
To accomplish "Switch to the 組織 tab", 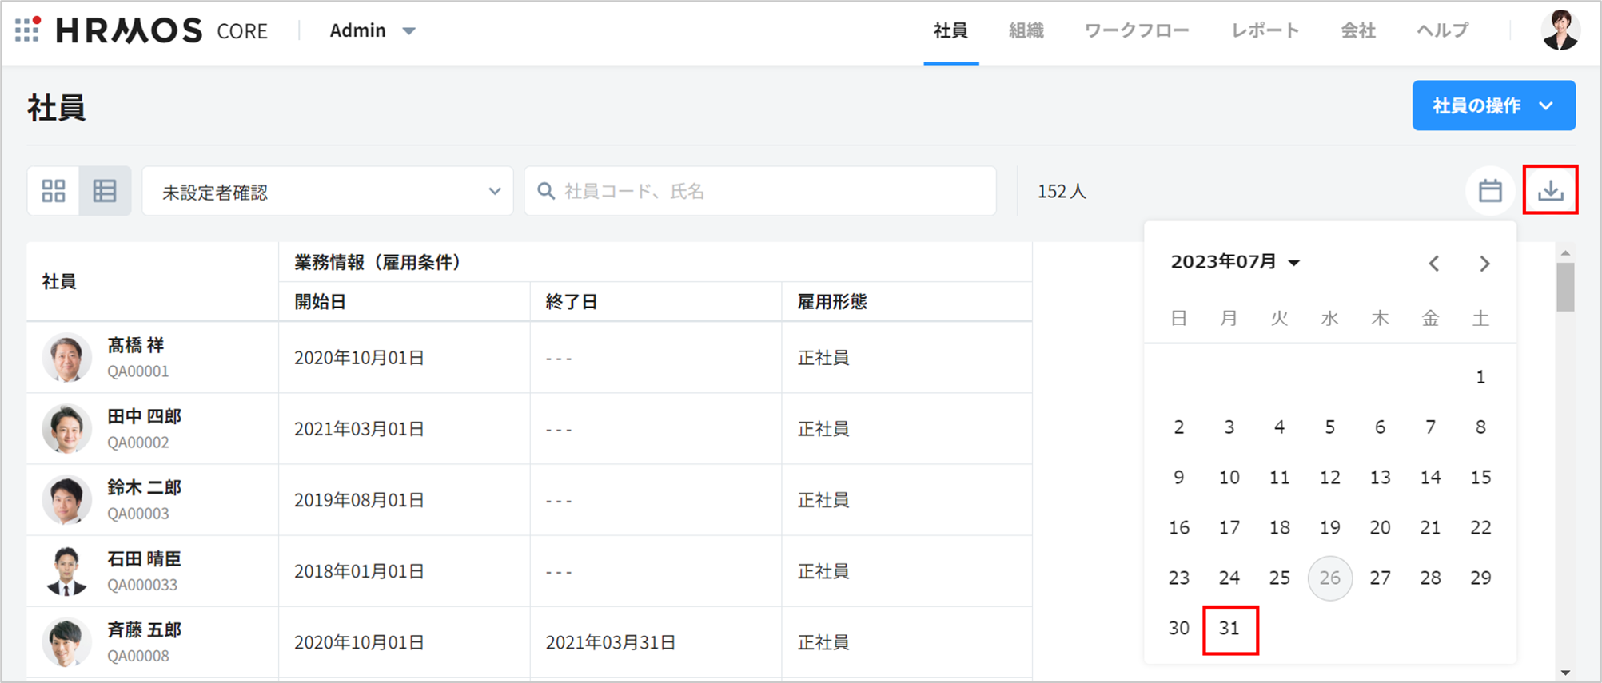I will [x=1026, y=30].
